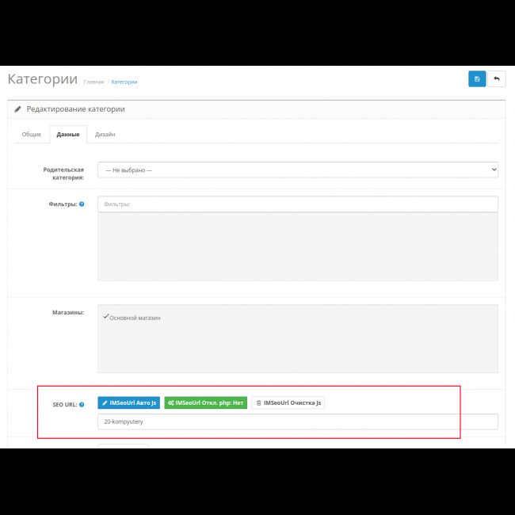Click the empty area of Магазины list box
Image resolution: width=515 pixels, height=515 pixels.
tap(297, 349)
